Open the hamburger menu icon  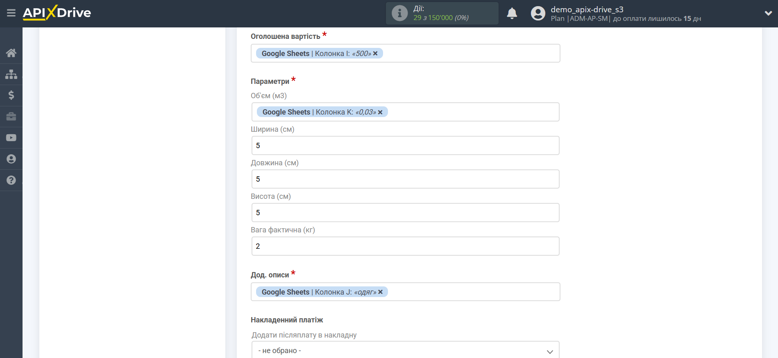coord(11,13)
